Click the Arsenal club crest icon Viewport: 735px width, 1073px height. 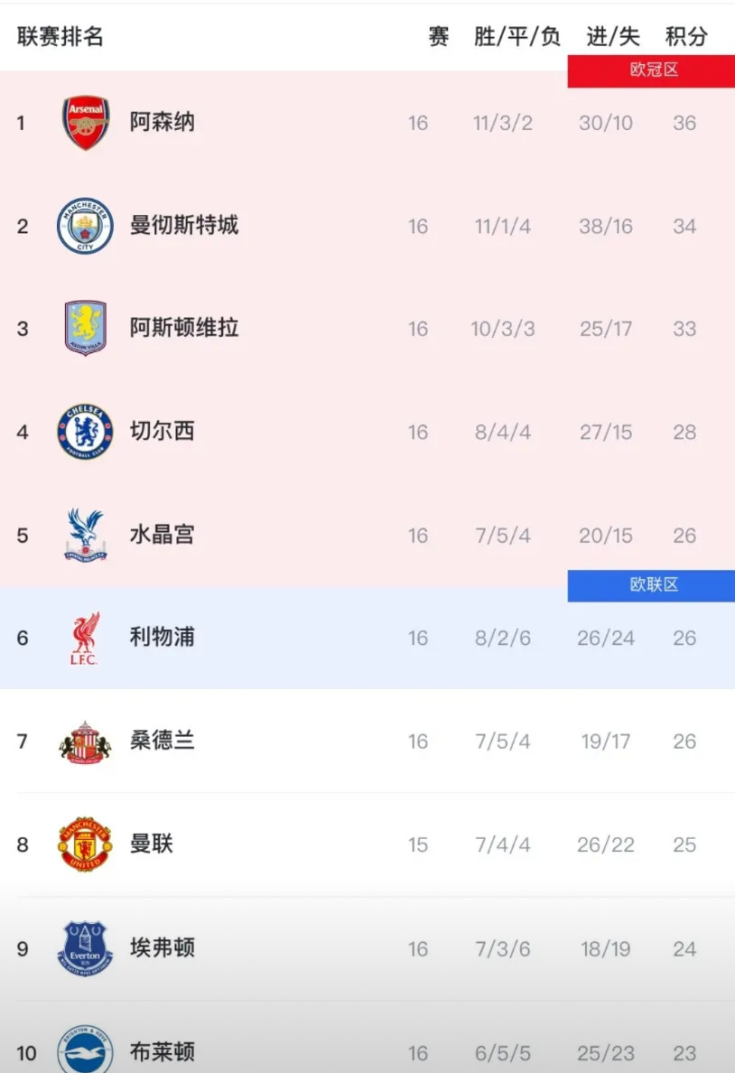pos(86,123)
